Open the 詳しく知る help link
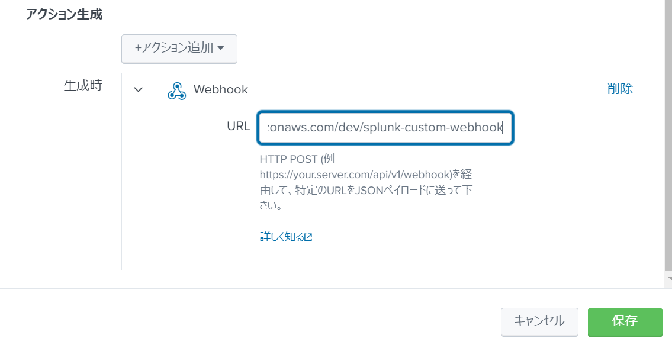The image size is (672, 345). [x=286, y=237]
